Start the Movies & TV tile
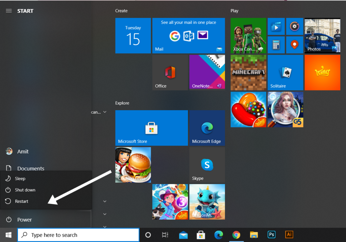This screenshot has width=346, height=242. pyautogui.click(x=276, y=26)
